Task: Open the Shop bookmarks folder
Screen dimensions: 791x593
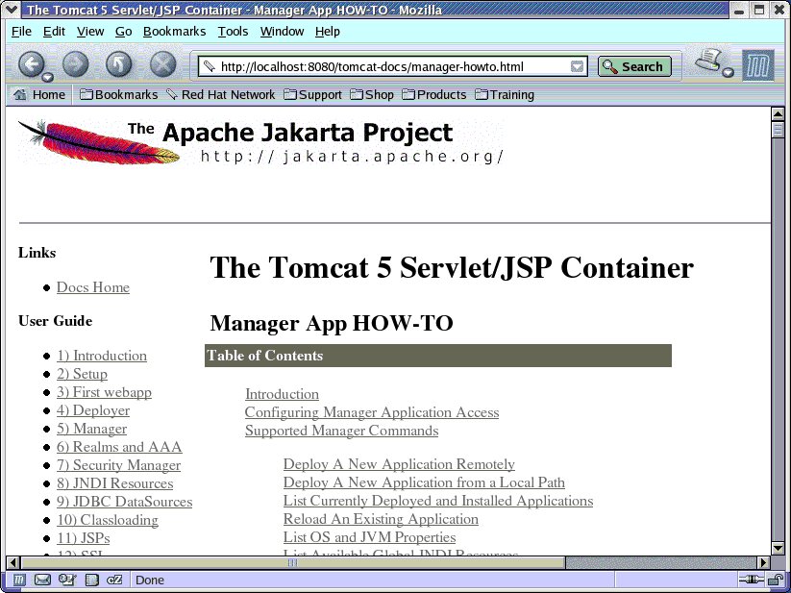Action: pyautogui.click(x=372, y=95)
